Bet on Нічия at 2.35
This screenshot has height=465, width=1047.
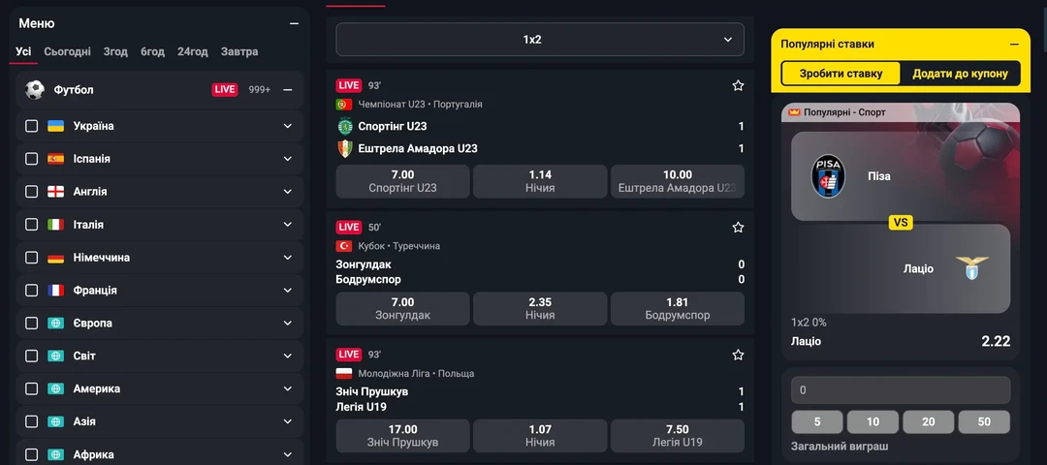click(540, 308)
